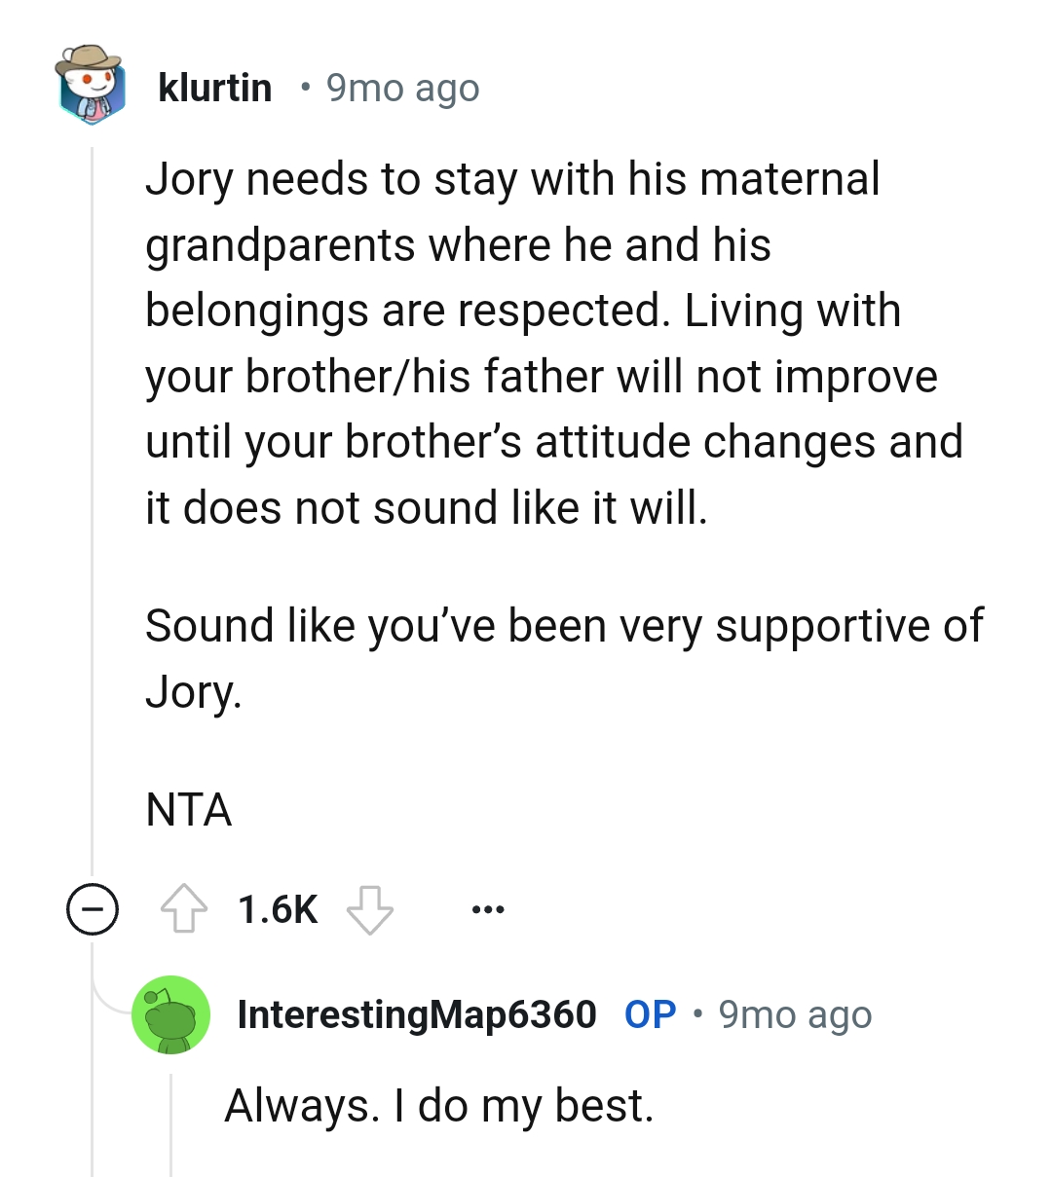Click the minus collapse control on the thread line
Screen dimensions: 1052x1177
coord(93,911)
